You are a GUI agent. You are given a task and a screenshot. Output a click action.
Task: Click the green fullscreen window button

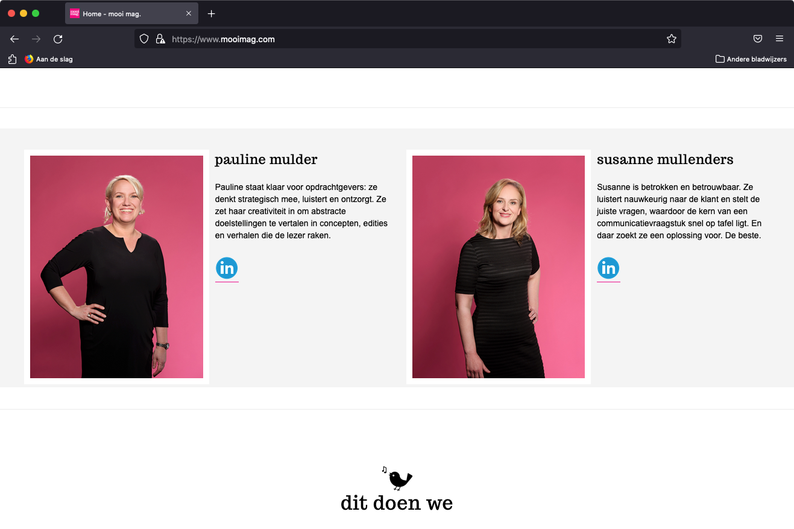coord(36,13)
